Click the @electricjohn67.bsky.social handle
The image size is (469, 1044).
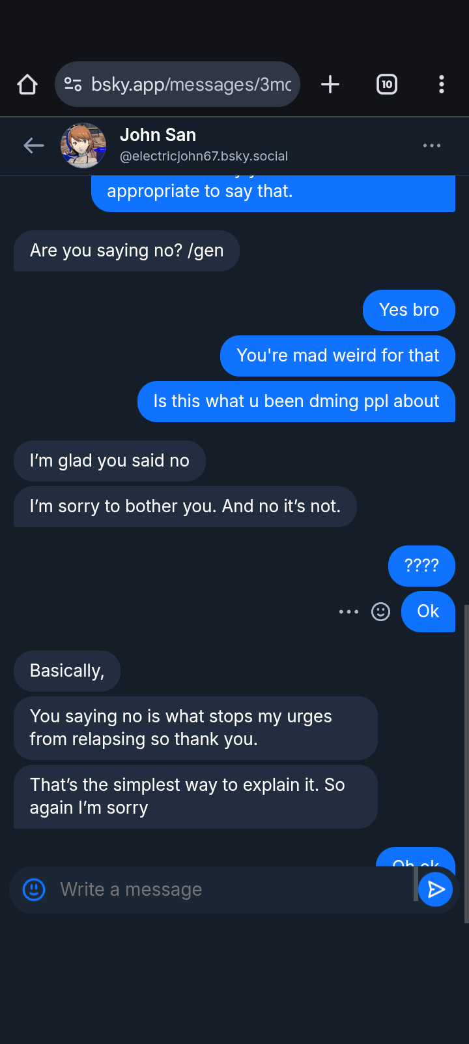click(x=204, y=157)
